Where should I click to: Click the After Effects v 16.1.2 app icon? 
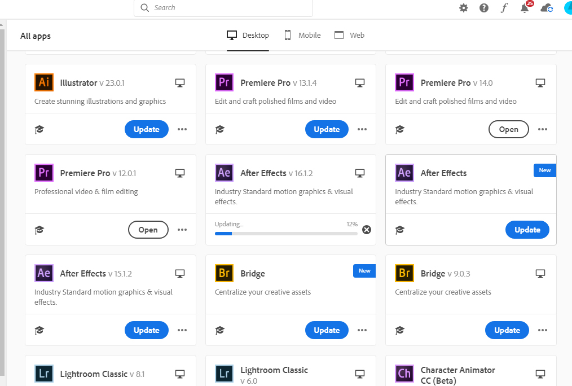[224, 173]
